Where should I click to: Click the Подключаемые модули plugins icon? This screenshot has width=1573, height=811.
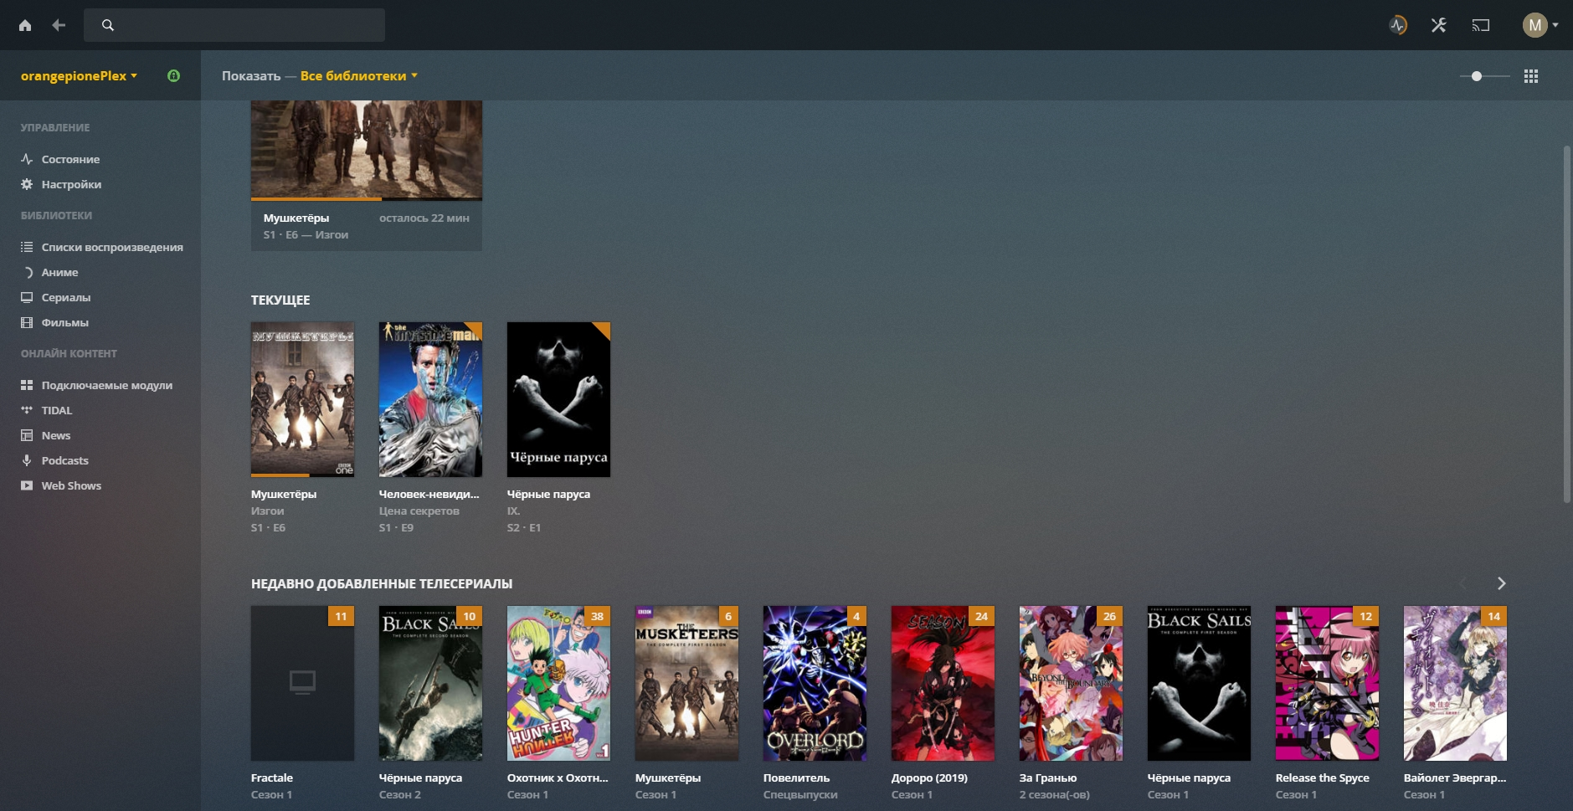point(27,385)
